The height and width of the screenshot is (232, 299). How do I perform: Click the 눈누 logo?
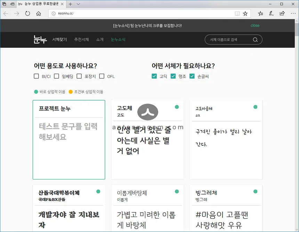pyautogui.click(x=40, y=40)
